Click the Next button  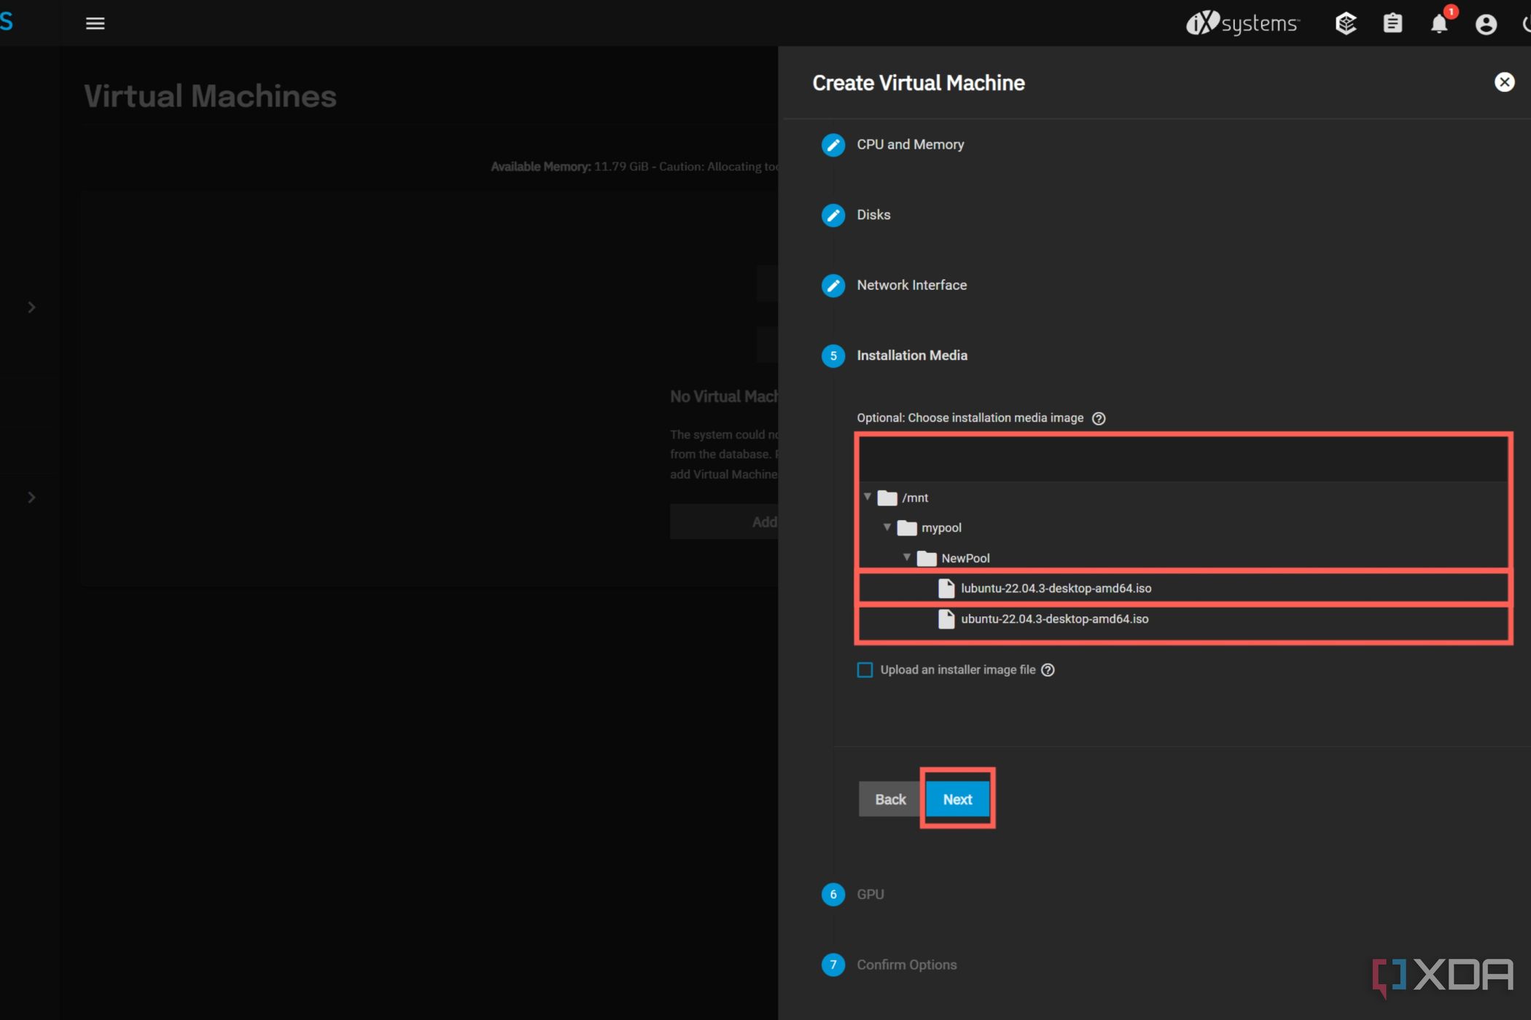click(957, 799)
